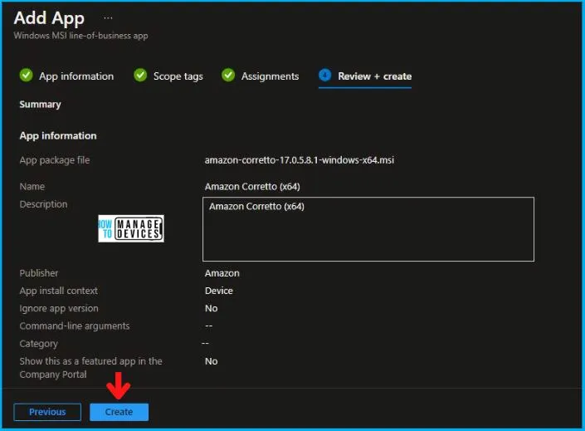Click the Category label
Screen dimensions: 585x431
click(39, 344)
